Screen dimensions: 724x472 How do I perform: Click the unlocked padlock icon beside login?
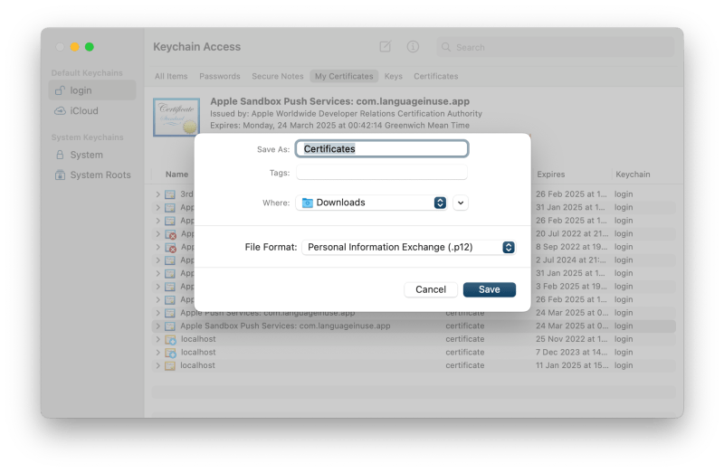point(60,90)
